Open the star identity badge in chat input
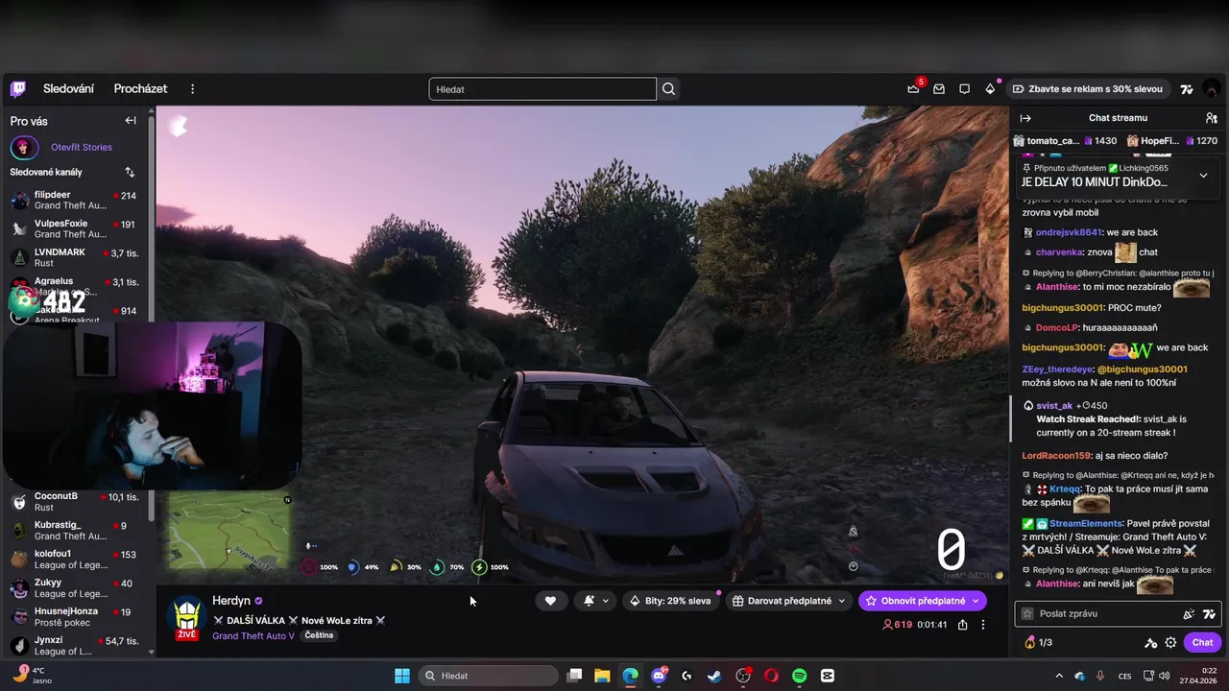1229x691 pixels. pyautogui.click(x=1027, y=613)
